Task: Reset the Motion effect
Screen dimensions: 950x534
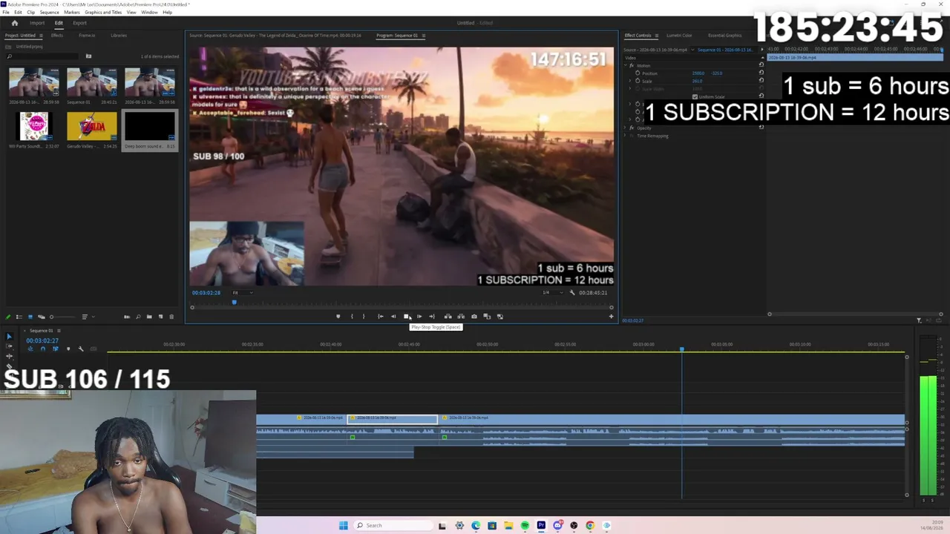Action: point(761,65)
